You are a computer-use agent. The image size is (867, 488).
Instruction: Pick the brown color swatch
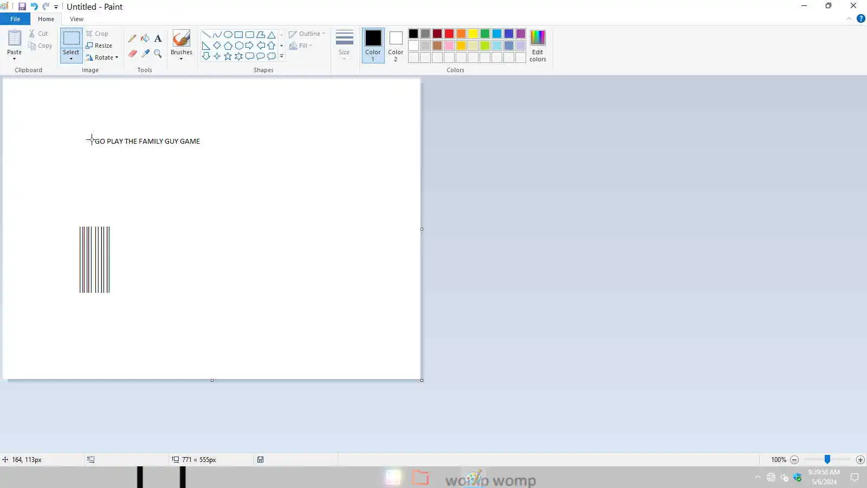coord(437,46)
